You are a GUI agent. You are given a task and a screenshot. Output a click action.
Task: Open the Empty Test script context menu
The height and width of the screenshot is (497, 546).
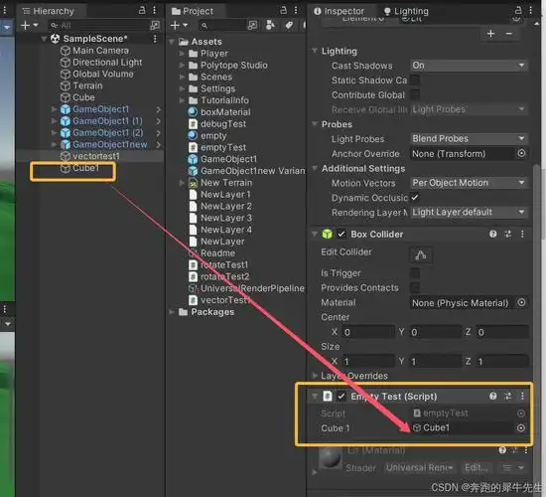click(x=522, y=397)
